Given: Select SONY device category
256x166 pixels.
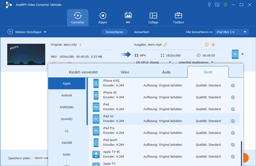Looking at the screenshot, I should [67, 155].
